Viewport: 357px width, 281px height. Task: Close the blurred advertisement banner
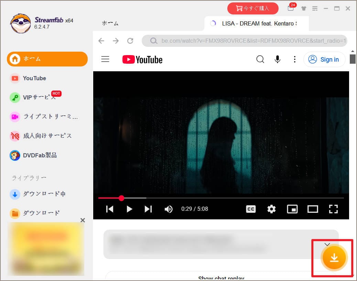[x=83, y=220]
